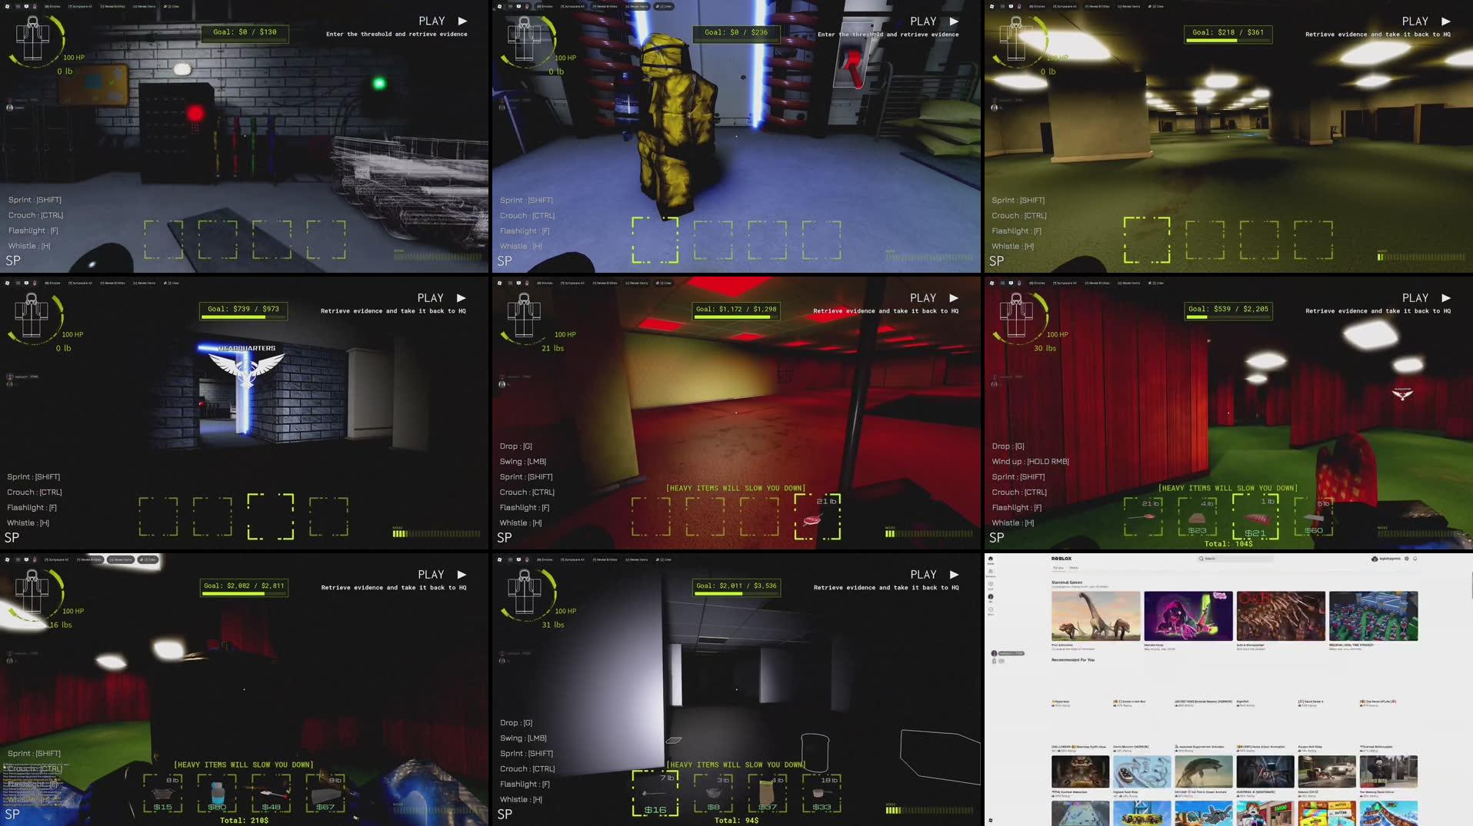1473x826 pixels.
Task: Click the Goal $2,011/$3,536 progress bar
Action: click(x=737, y=586)
